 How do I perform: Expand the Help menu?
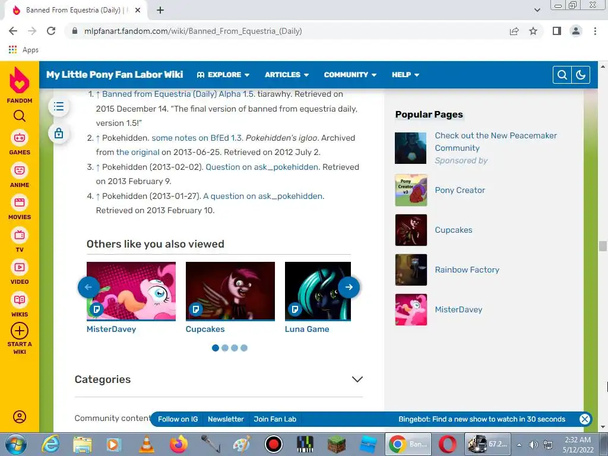(x=406, y=75)
